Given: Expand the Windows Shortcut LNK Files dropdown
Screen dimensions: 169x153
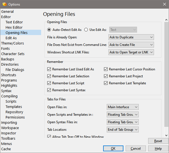Looking at the screenshot, I should pos(131,52).
